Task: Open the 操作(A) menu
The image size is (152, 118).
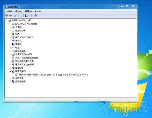Action: pyautogui.click(x=19, y=11)
